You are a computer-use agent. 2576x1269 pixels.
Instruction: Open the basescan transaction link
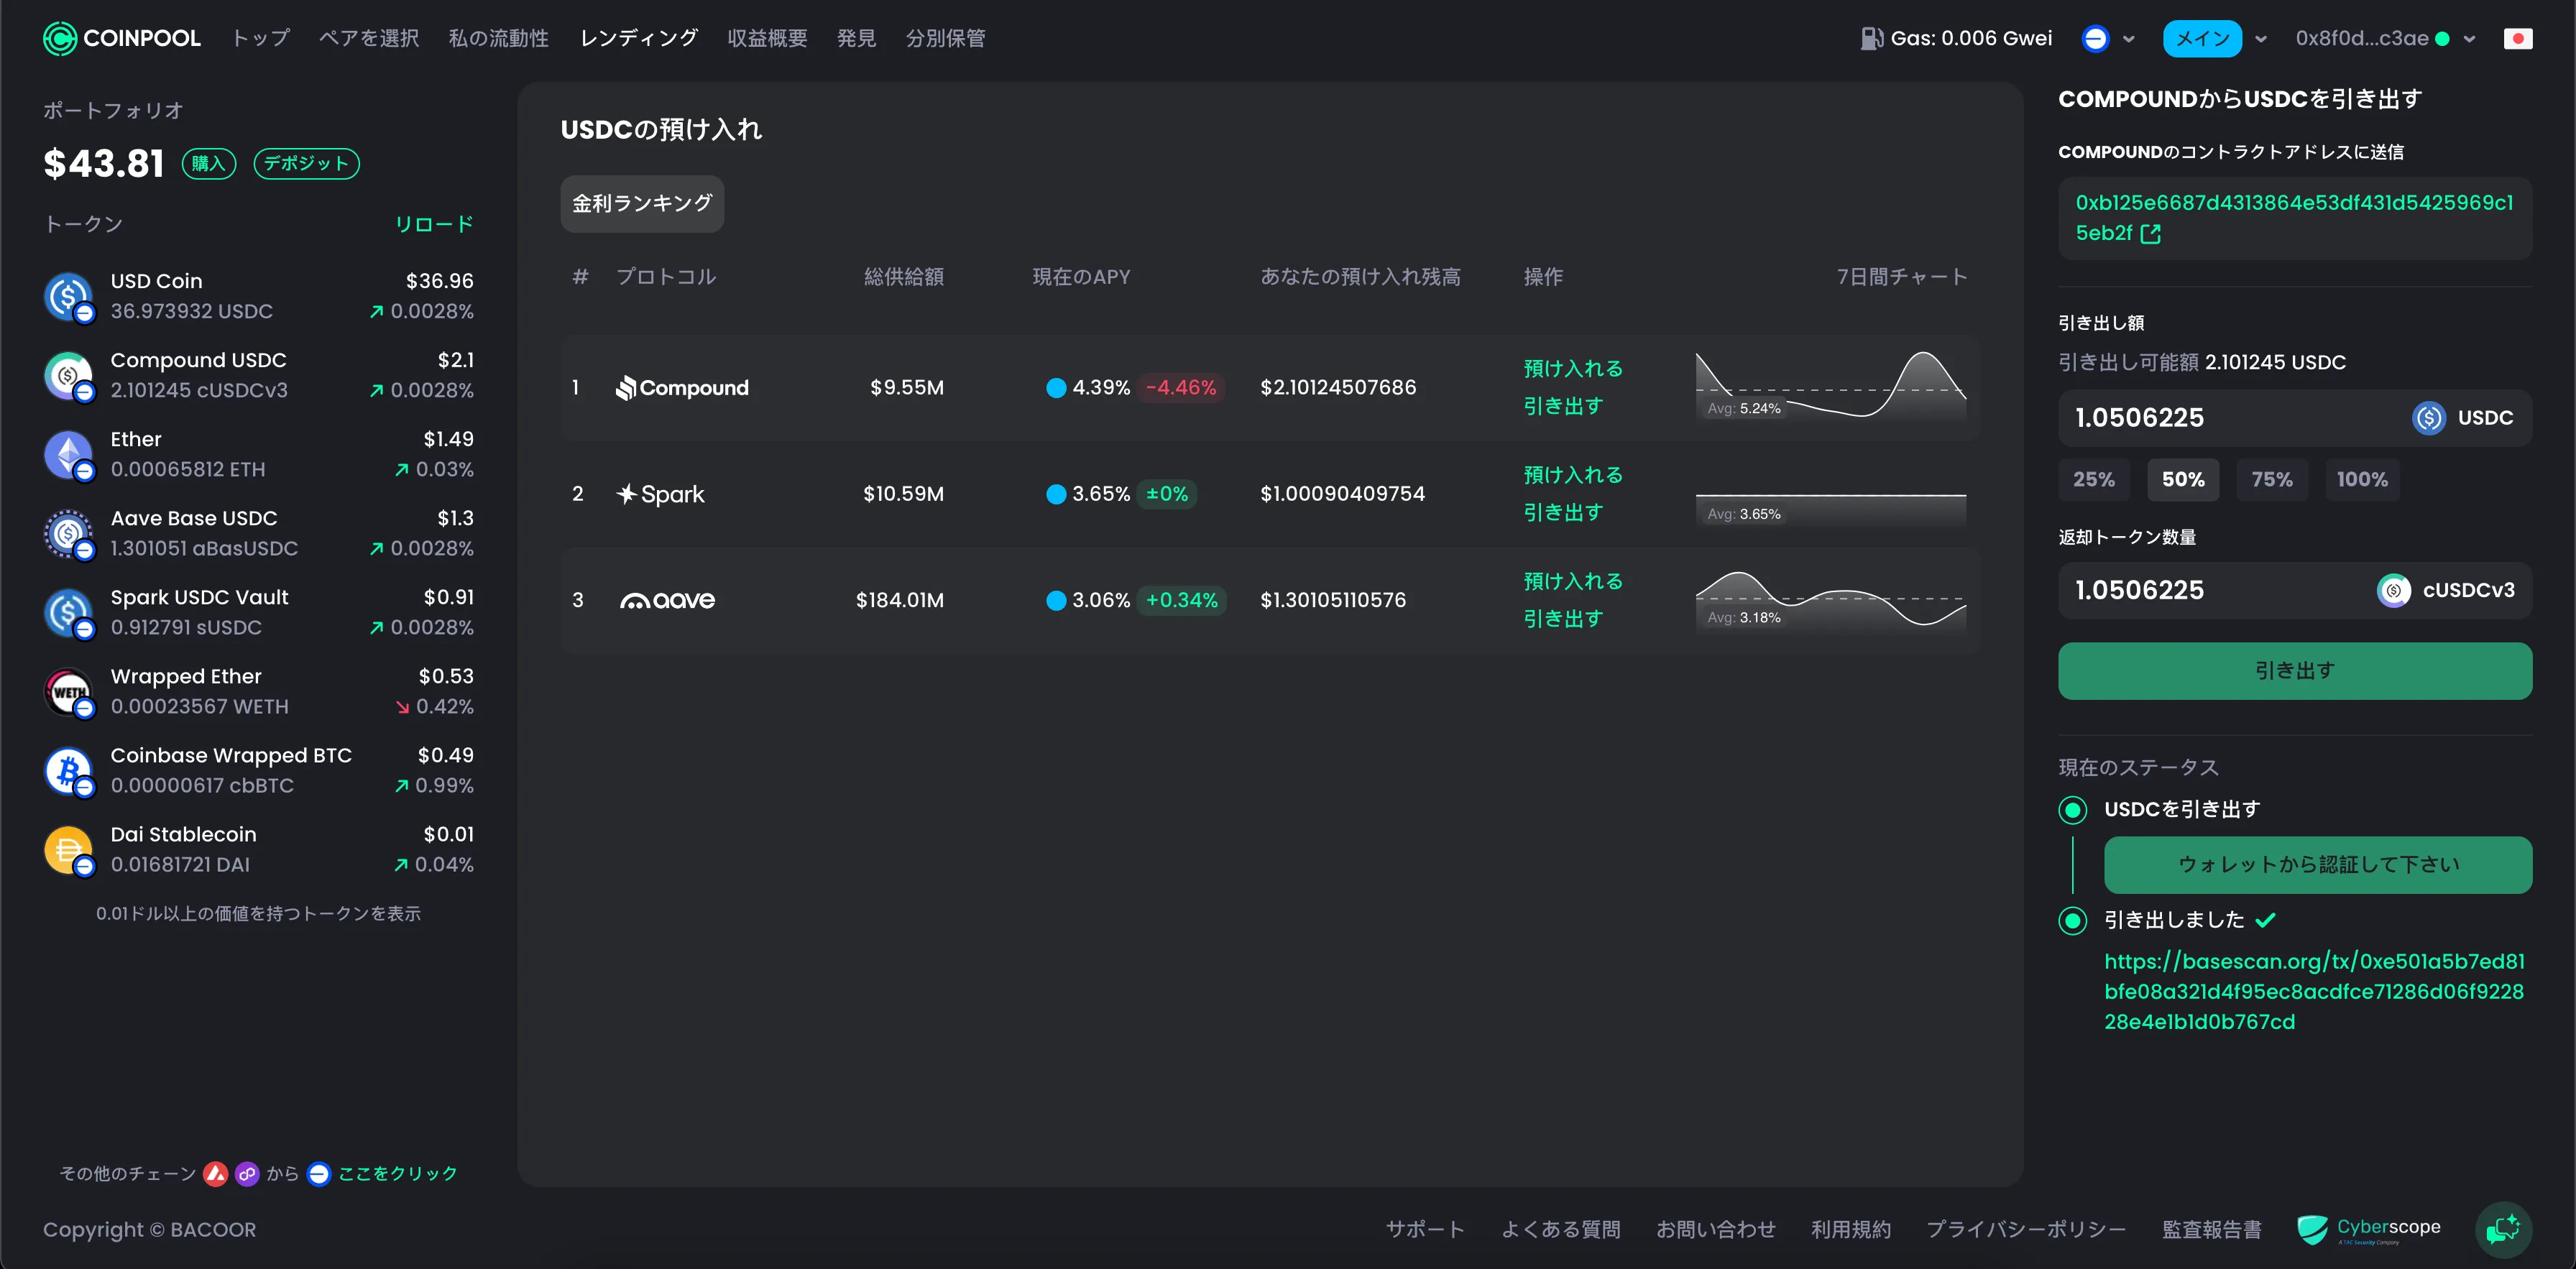pyautogui.click(x=2314, y=992)
